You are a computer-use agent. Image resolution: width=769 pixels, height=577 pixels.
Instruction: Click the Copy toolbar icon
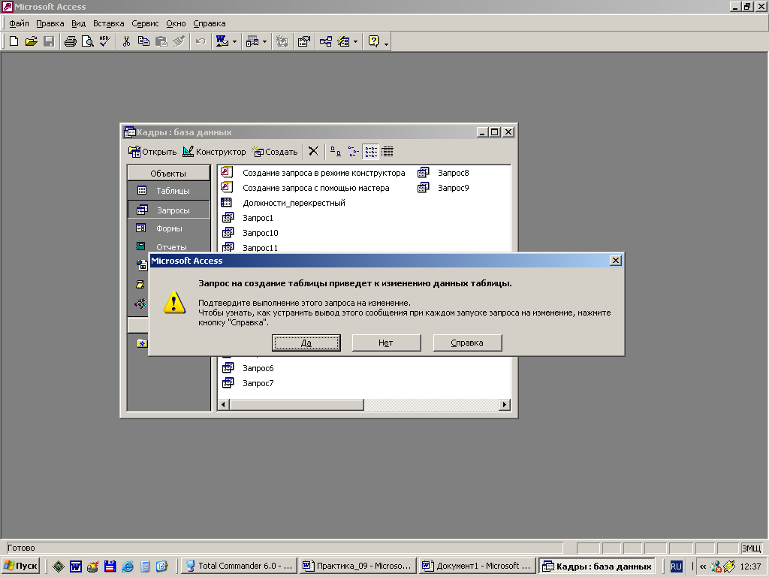point(143,42)
